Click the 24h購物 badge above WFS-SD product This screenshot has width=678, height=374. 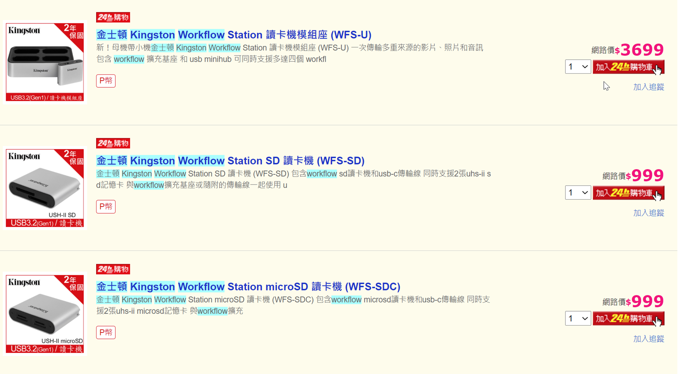(113, 143)
